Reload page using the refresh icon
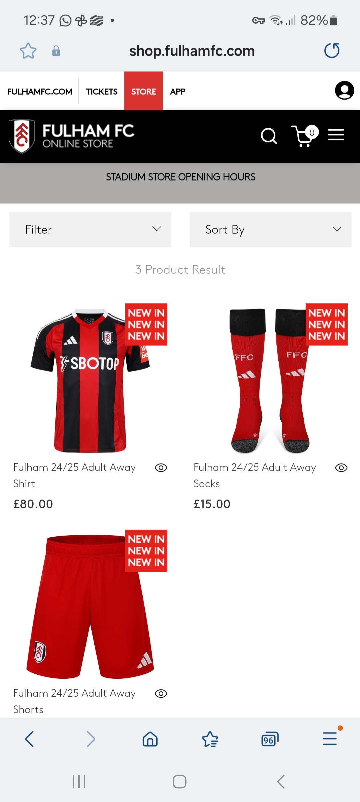This screenshot has height=802, width=360. (332, 51)
